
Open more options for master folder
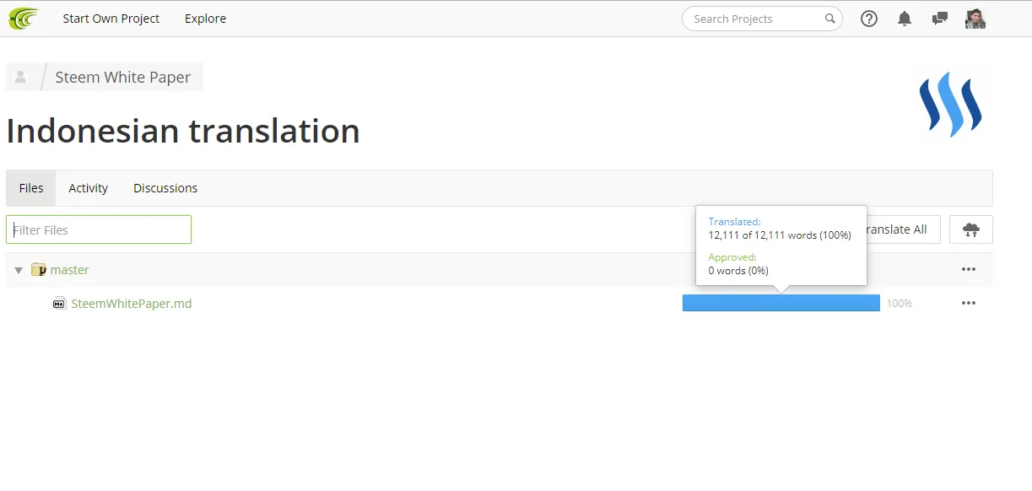(969, 270)
